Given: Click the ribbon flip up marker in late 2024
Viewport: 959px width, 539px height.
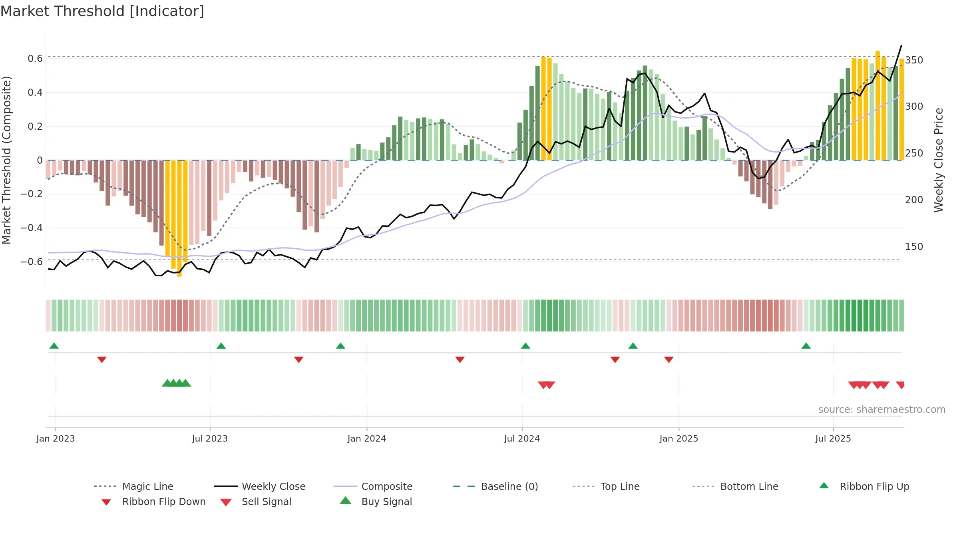Looking at the screenshot, I should coord(633,346).
